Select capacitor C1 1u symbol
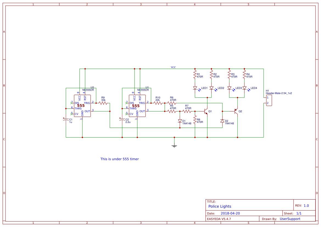321x227 pixels. point(66,119)
